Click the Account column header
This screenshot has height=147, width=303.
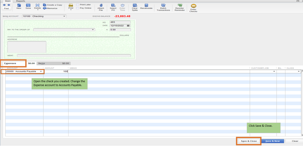click(12, 68)
